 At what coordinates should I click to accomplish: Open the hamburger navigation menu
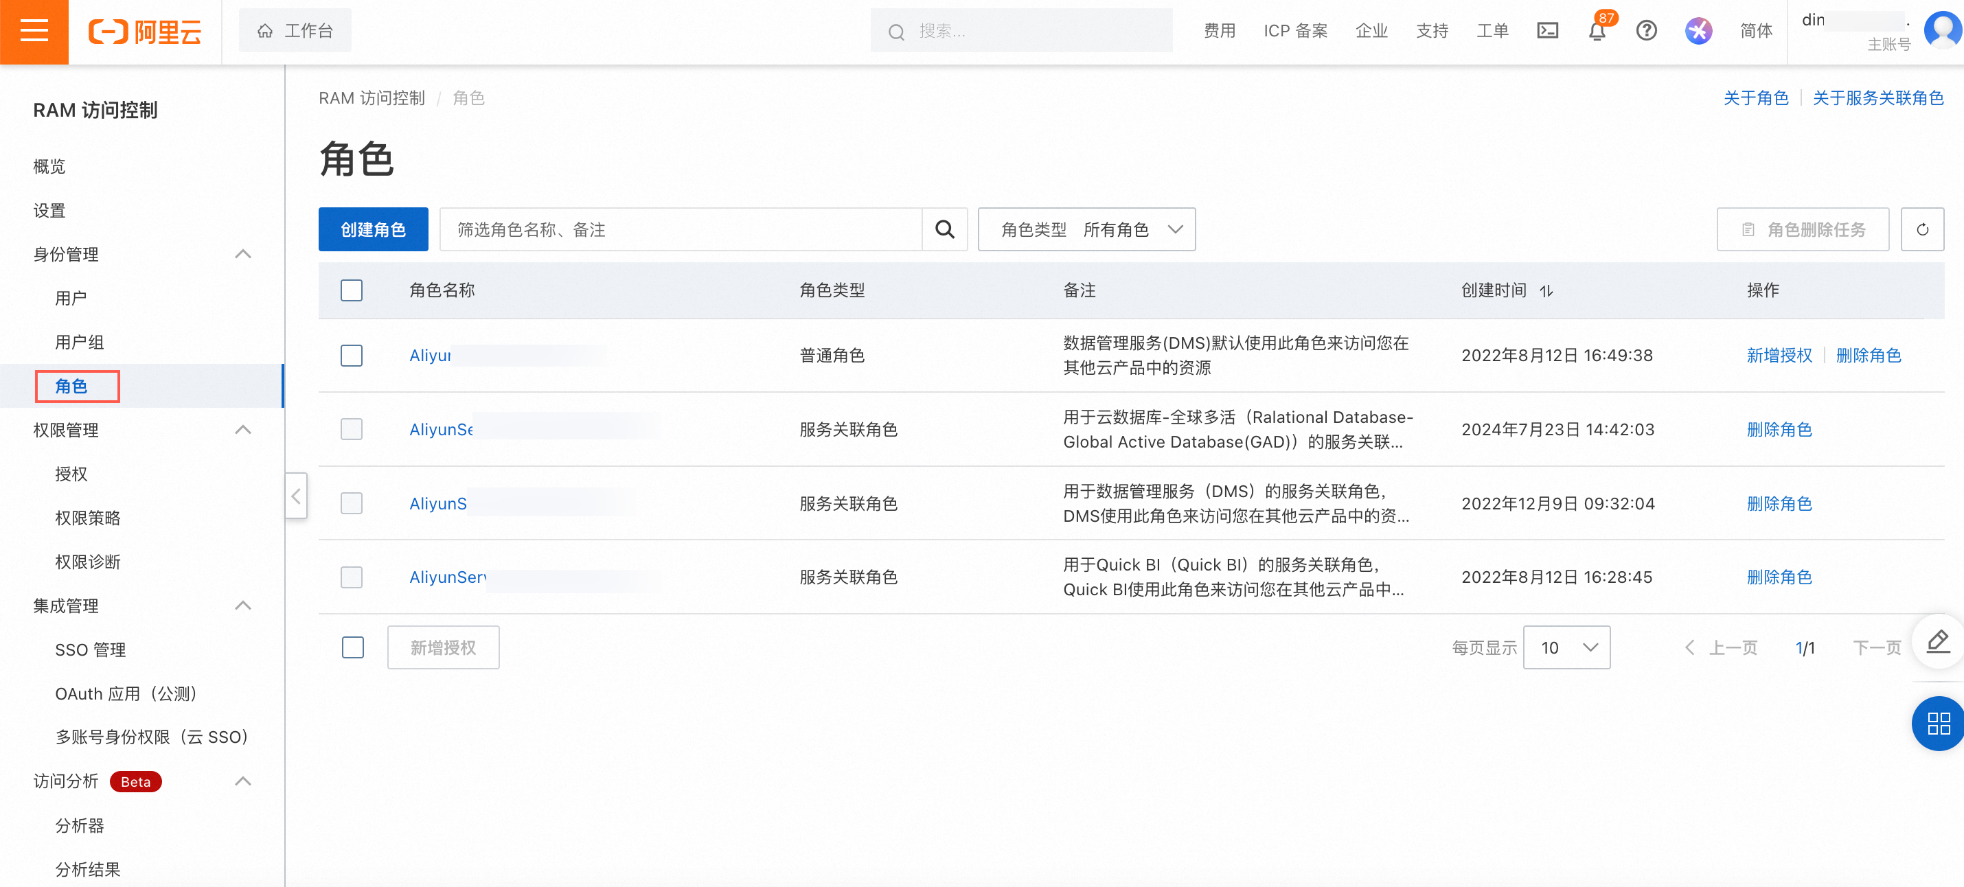pos(34,32)
